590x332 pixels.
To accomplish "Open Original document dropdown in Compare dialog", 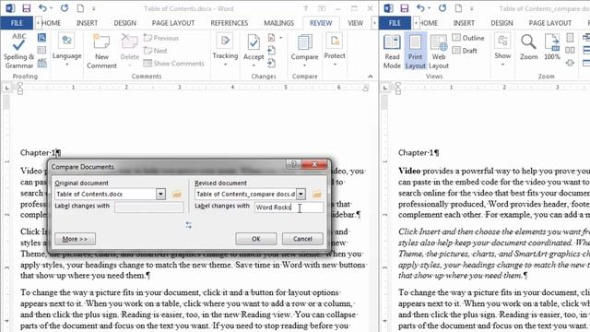I will pos(160,194).
